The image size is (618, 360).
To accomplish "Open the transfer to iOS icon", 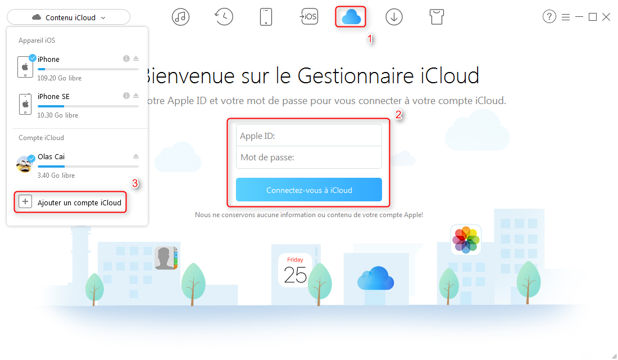I will (308, 16).
